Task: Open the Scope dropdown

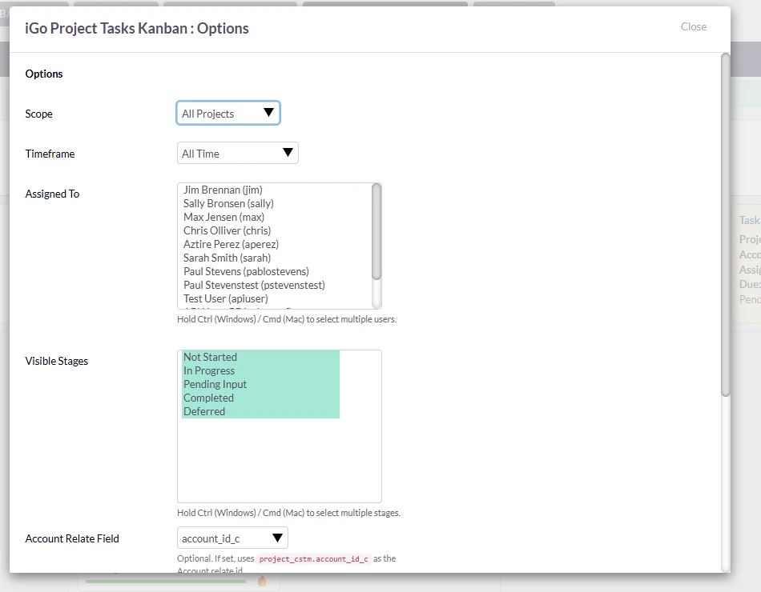Action: [228, 114]
